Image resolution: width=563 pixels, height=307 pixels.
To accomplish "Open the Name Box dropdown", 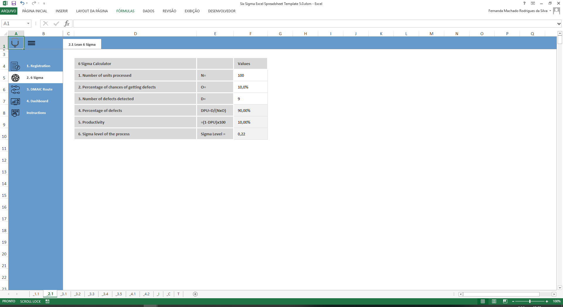I will 28,23.
